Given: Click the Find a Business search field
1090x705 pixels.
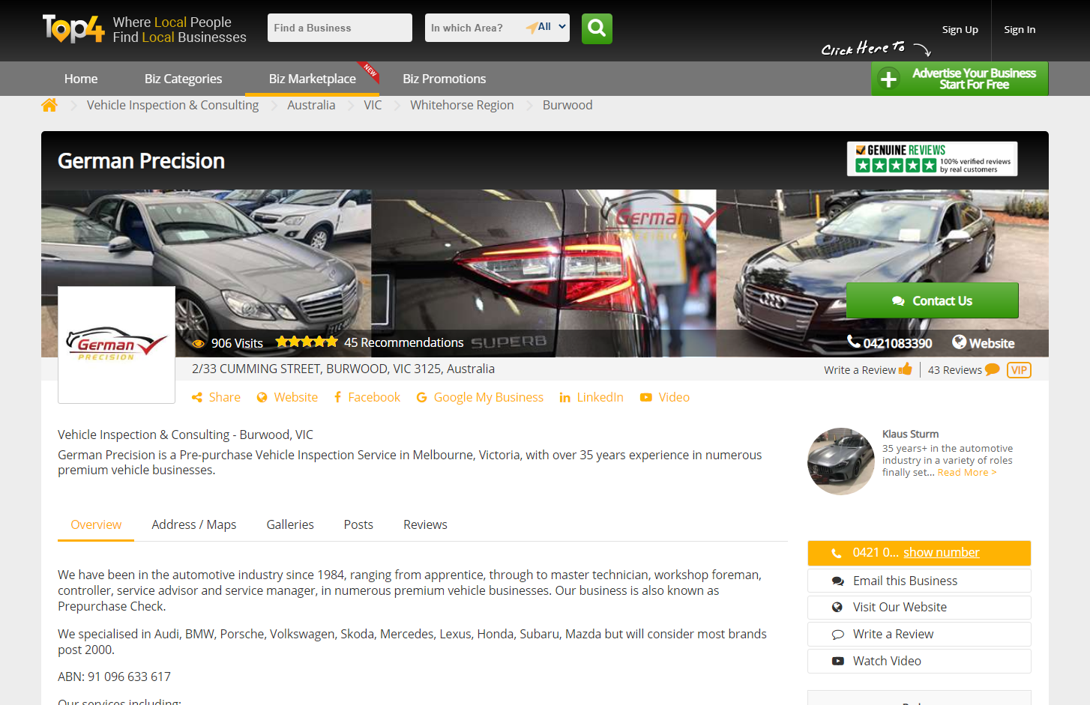Looking at the screenshot, I should pyautogui.click(x=340, y=28).
